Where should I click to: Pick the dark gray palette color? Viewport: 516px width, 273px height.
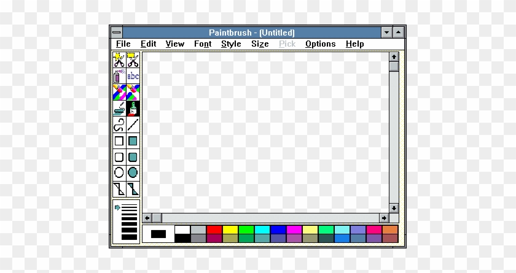(x=198, y=238)
